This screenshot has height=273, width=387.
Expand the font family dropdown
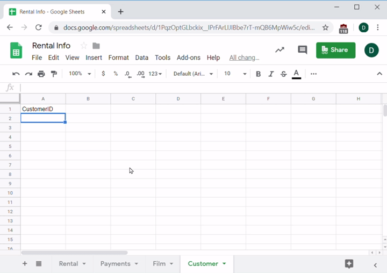tap(193, 74)
